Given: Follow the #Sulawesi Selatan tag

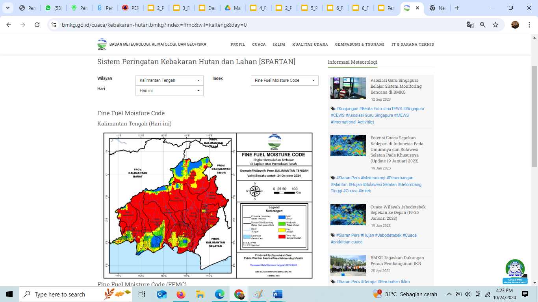Looking at the screenshot, I should click(380, 184).
